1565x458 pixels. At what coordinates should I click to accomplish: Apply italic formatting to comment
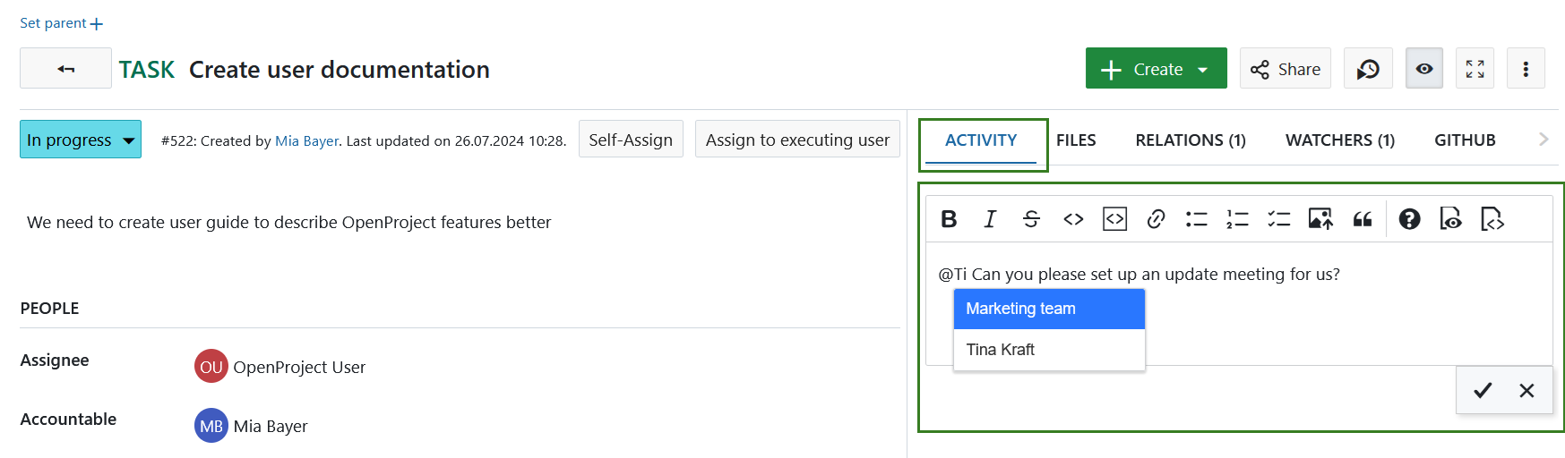point(990,219)
